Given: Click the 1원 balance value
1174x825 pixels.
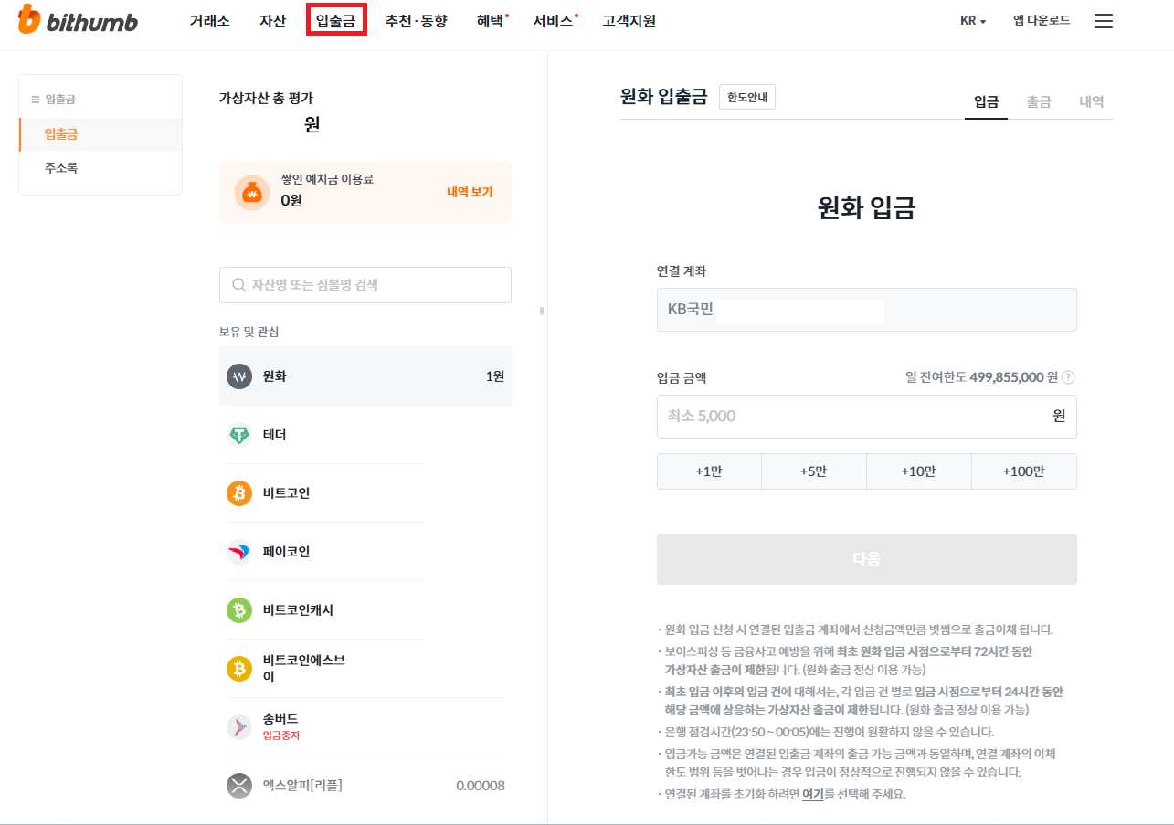Looking at the screenshot, I should pos(495,376).
